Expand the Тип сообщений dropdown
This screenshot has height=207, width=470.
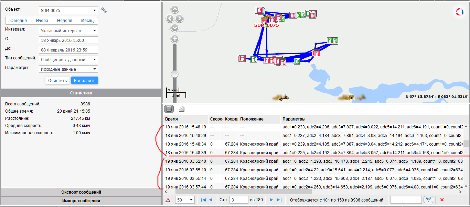(x=68, y=59)
